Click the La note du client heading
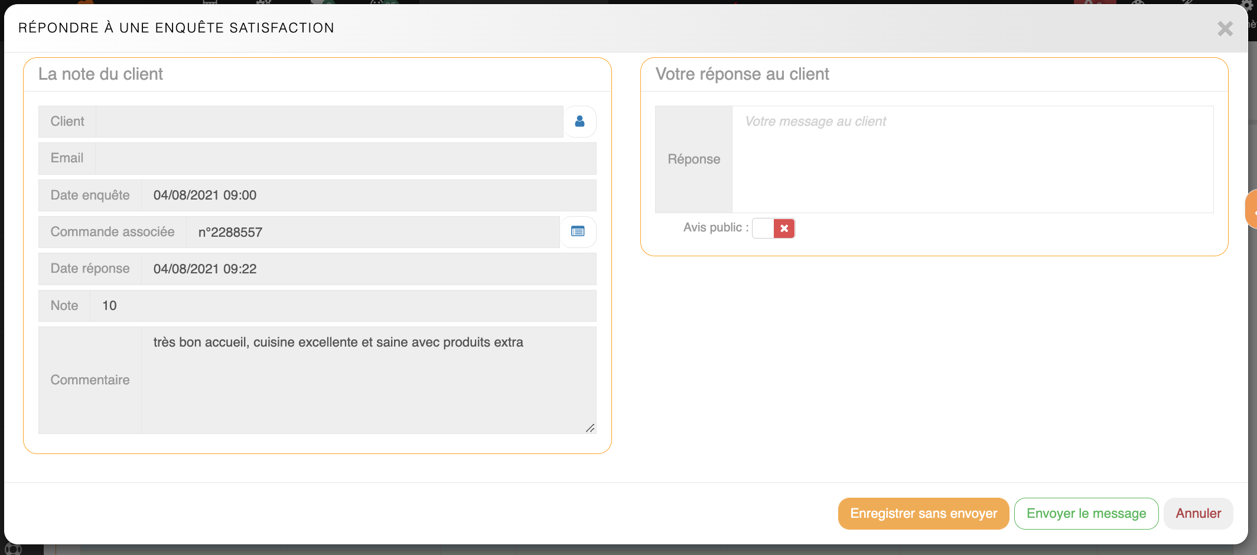The height and width of the screenshot is (555, 1257). 100,74
